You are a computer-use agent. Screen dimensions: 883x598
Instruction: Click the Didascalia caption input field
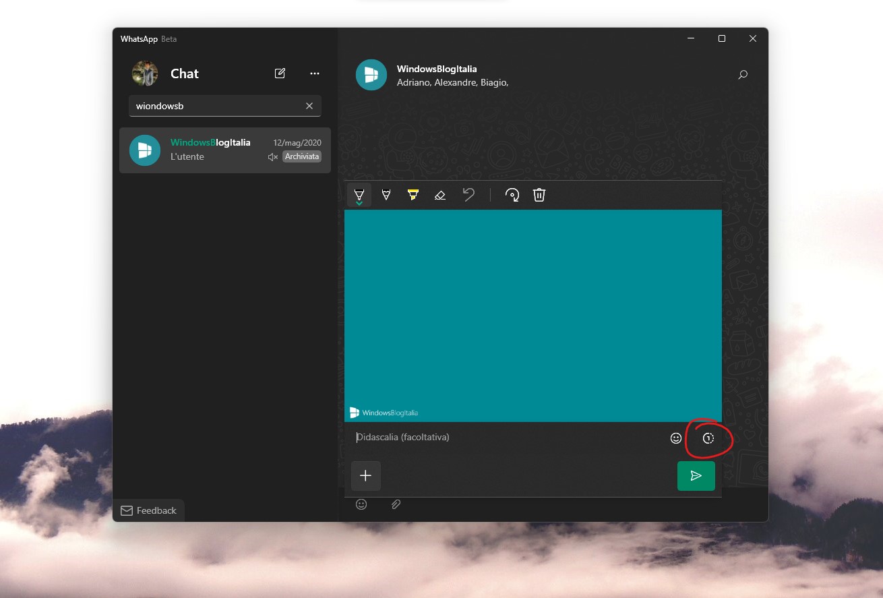coord(509,438)
